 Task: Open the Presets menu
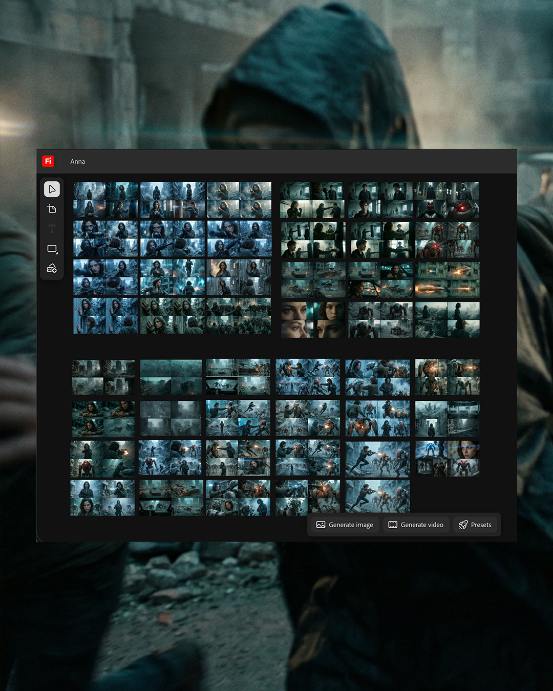(475, 525)
